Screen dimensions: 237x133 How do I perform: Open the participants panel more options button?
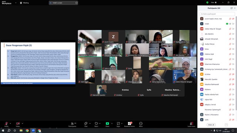point(226,125)
